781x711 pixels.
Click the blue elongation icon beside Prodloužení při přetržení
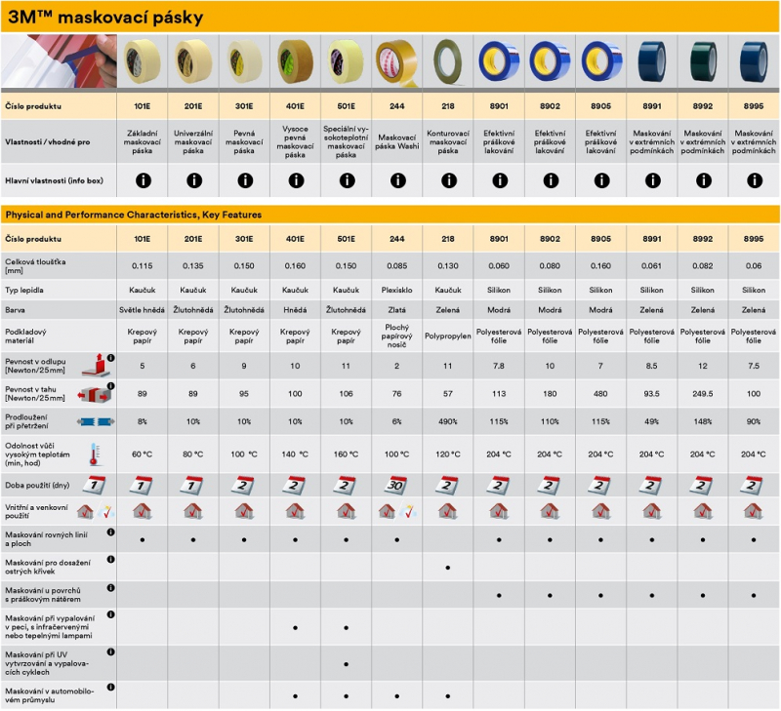pos(96,422)
